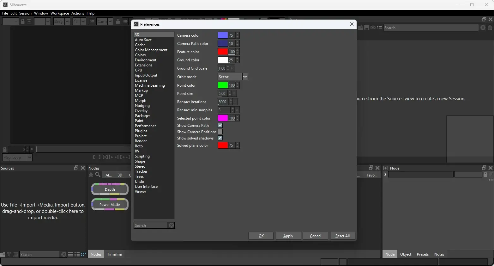Open the Camera color swatch
This screenshot has width=494, height=266.
tap(223, 35)
